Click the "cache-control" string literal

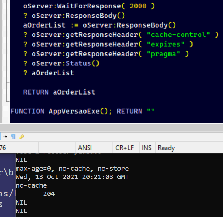click(178, 35)
